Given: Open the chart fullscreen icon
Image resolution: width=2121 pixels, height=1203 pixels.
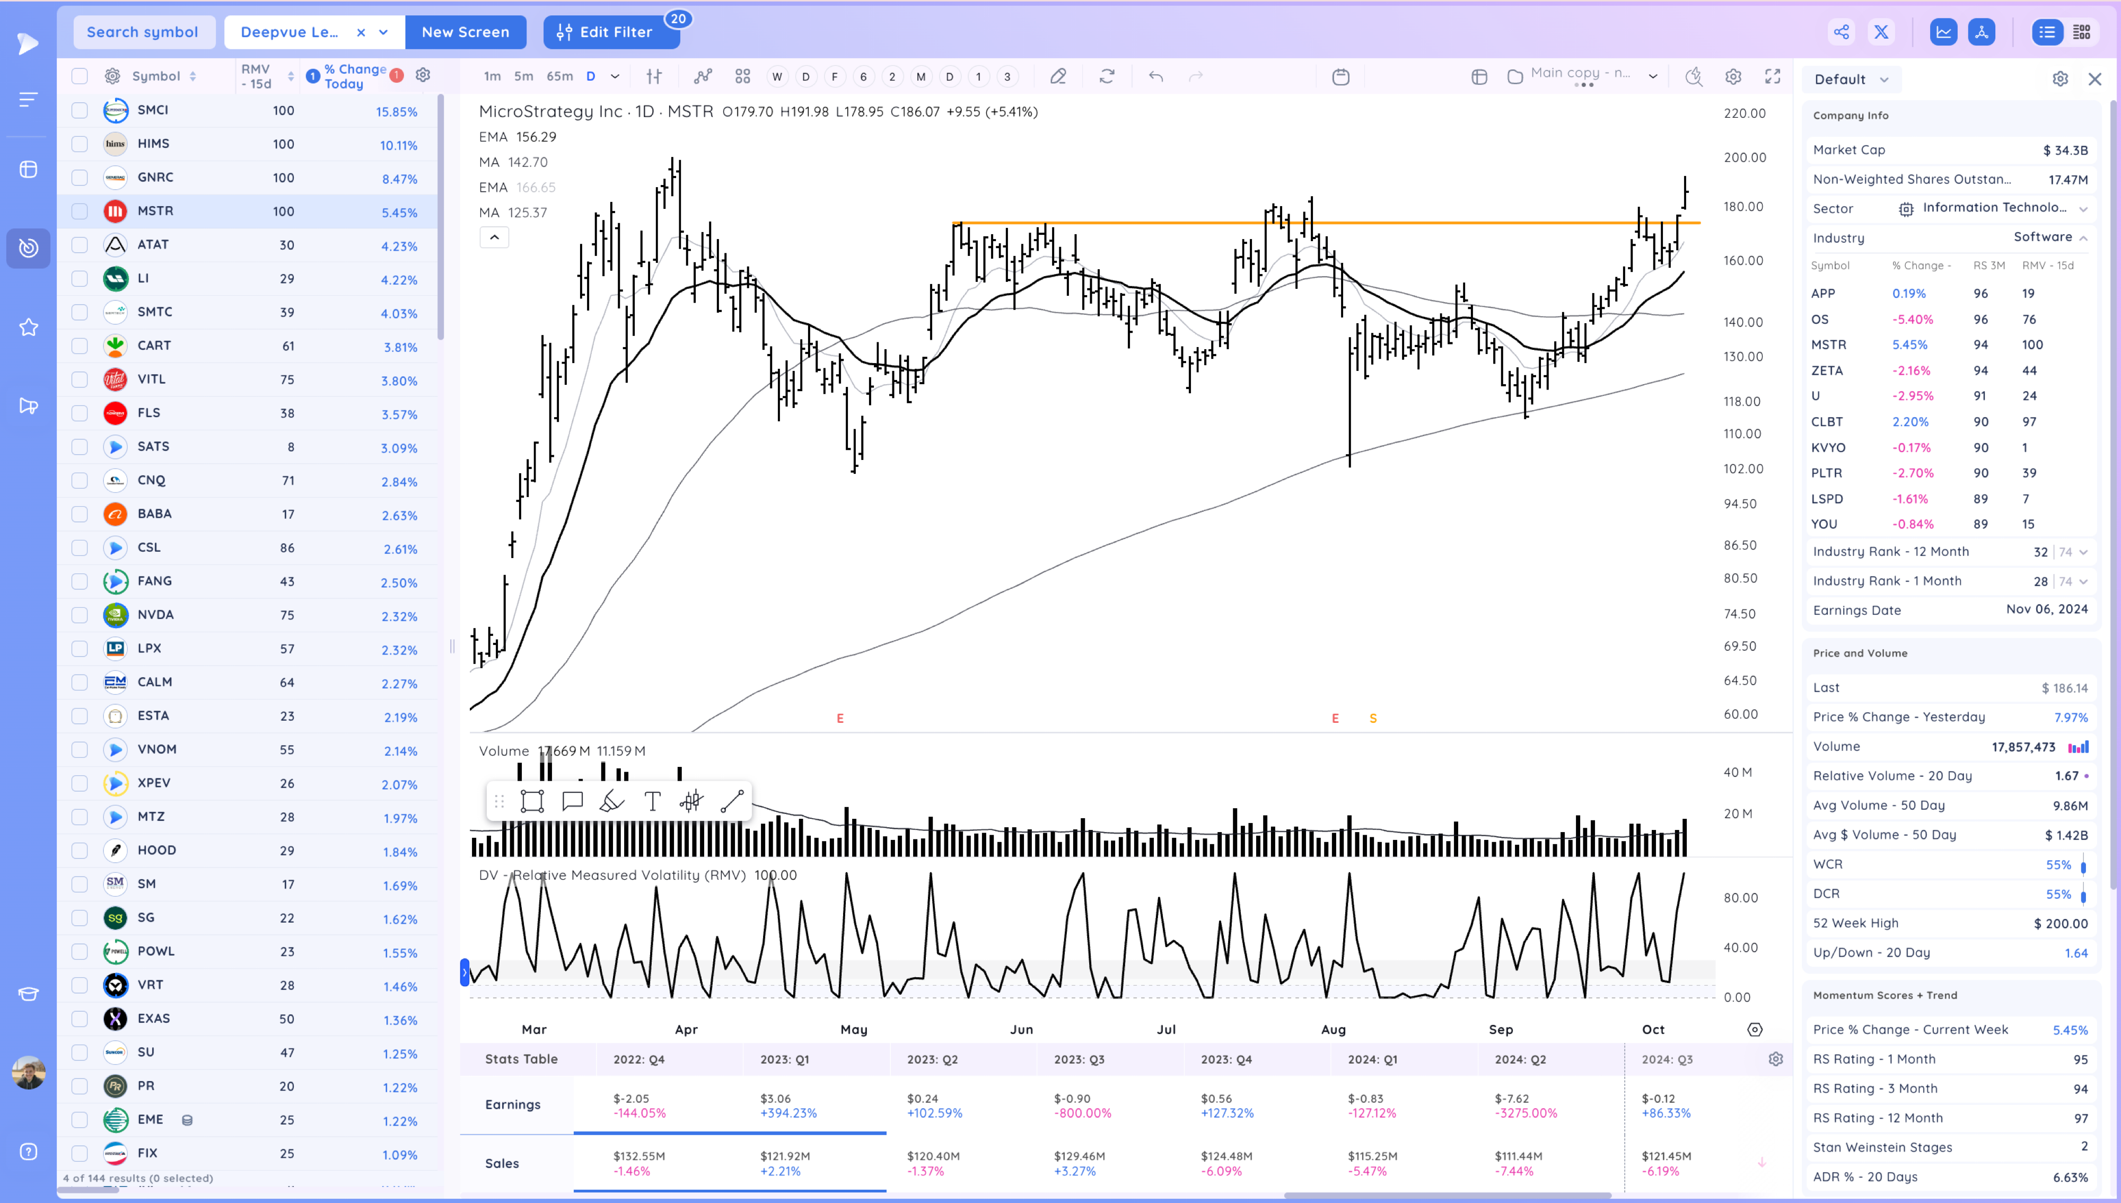Looking at the screenshot, I should pos(1772,77).
